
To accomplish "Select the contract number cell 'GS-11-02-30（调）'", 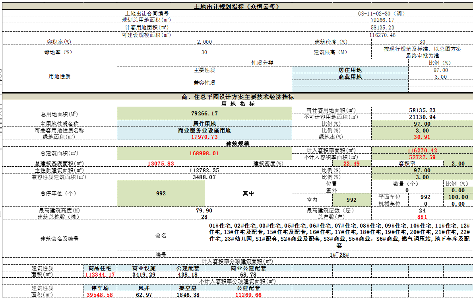I will coord(382,14).
